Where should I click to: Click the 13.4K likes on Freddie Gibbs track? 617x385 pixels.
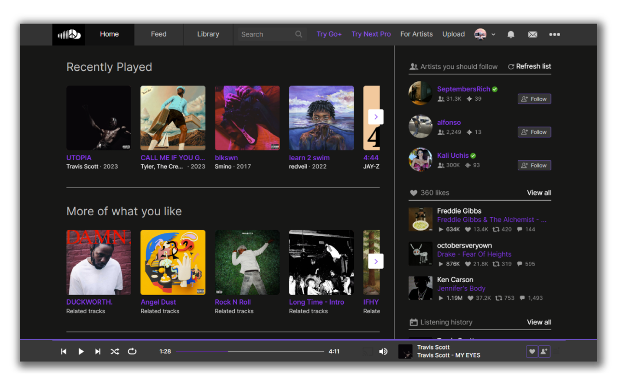(x=476, y=229)
